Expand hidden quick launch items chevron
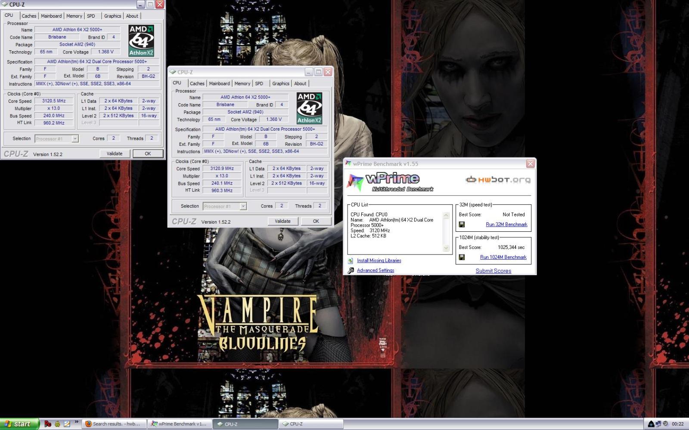The width and height of the screenshot is (689, 430). point(77,422)
